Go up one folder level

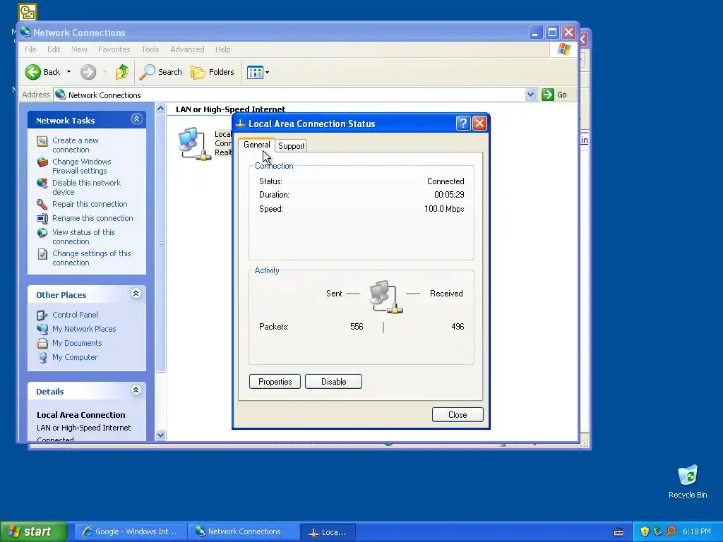(121, 72)
